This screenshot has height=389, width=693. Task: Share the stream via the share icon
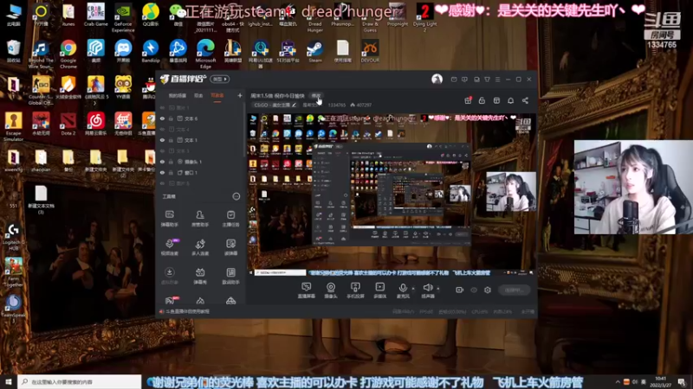pyautogui.click(x=525, y=100)
